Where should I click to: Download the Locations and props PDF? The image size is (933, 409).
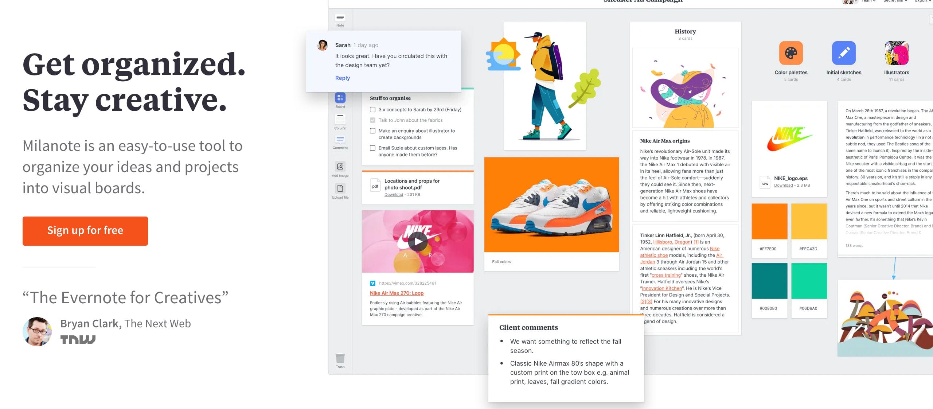(394, 195)
